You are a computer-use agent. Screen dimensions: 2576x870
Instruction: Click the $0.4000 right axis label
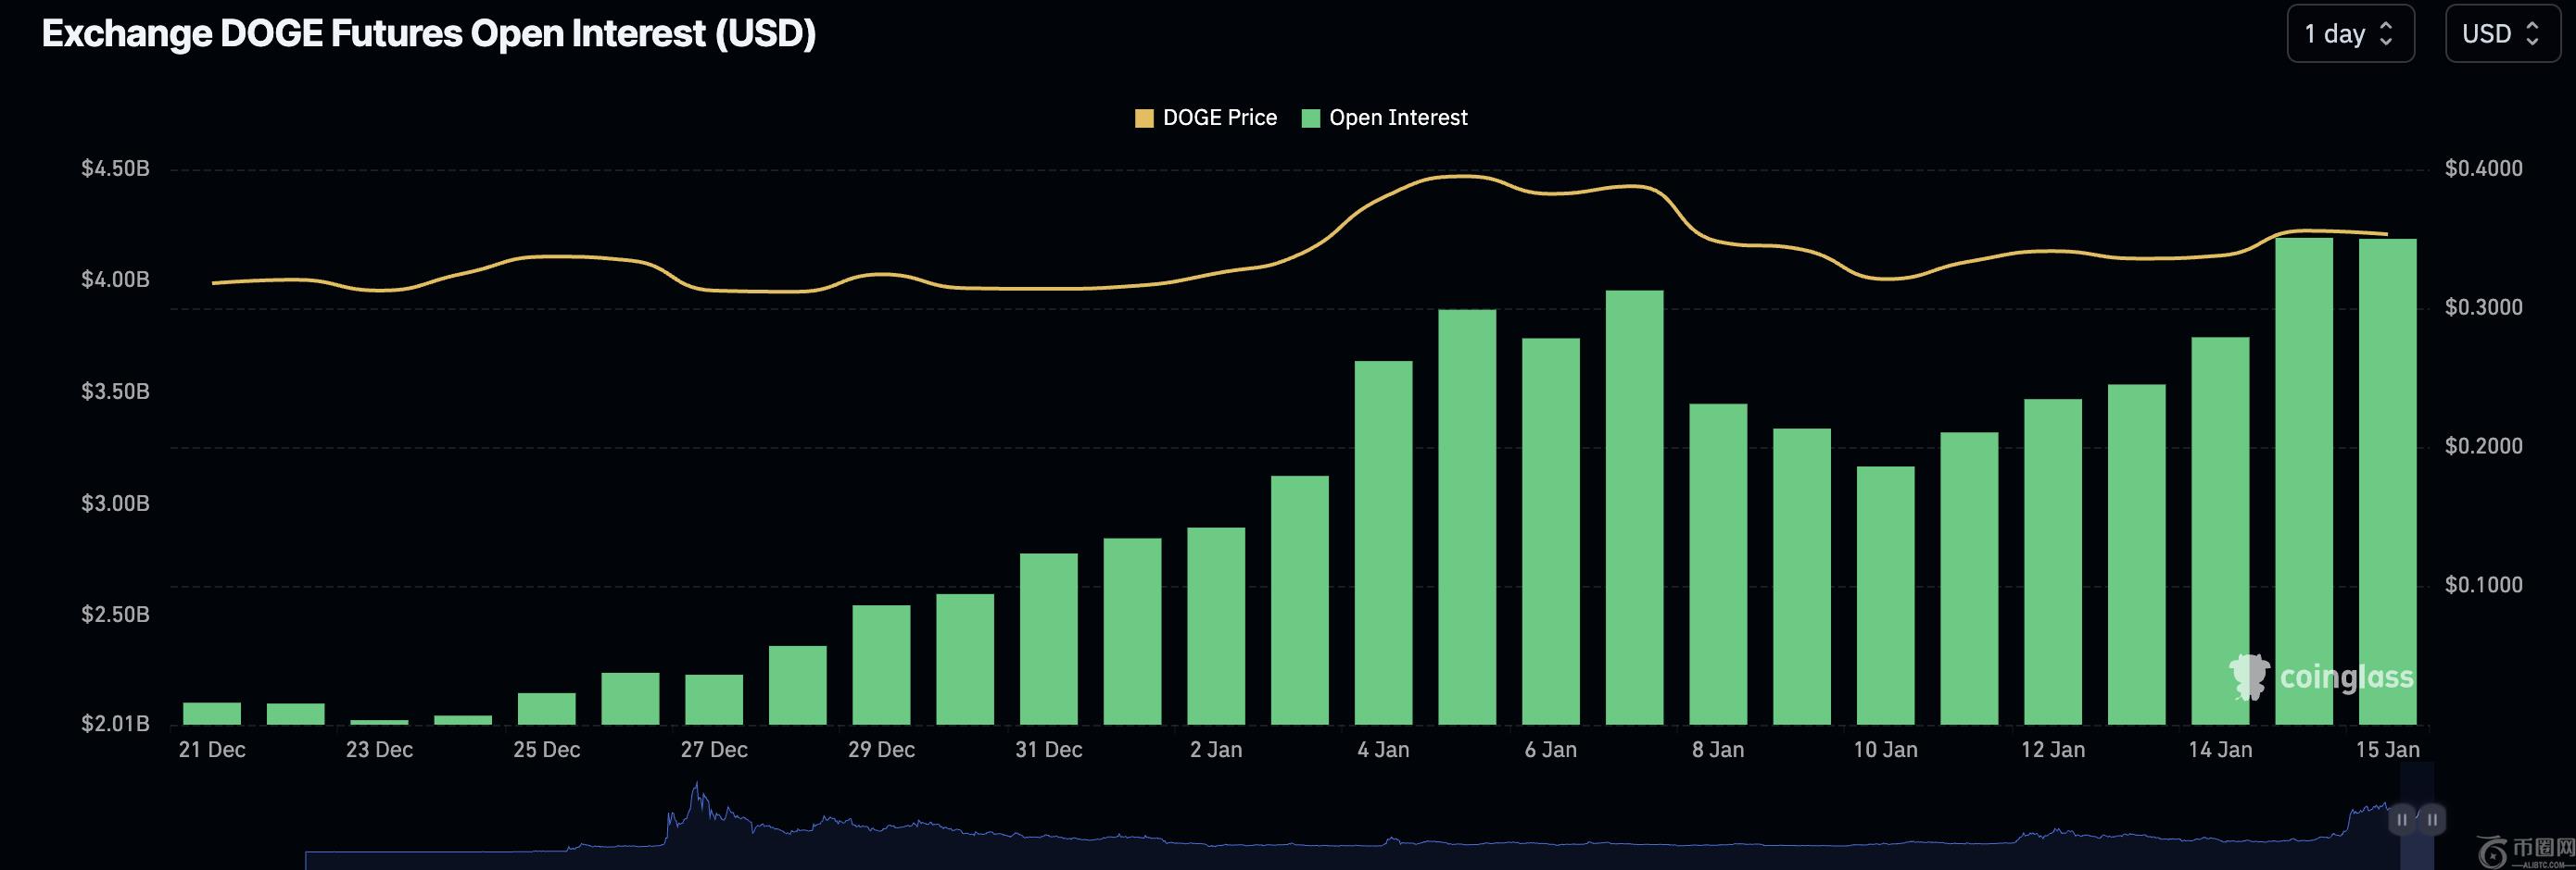2484,168
